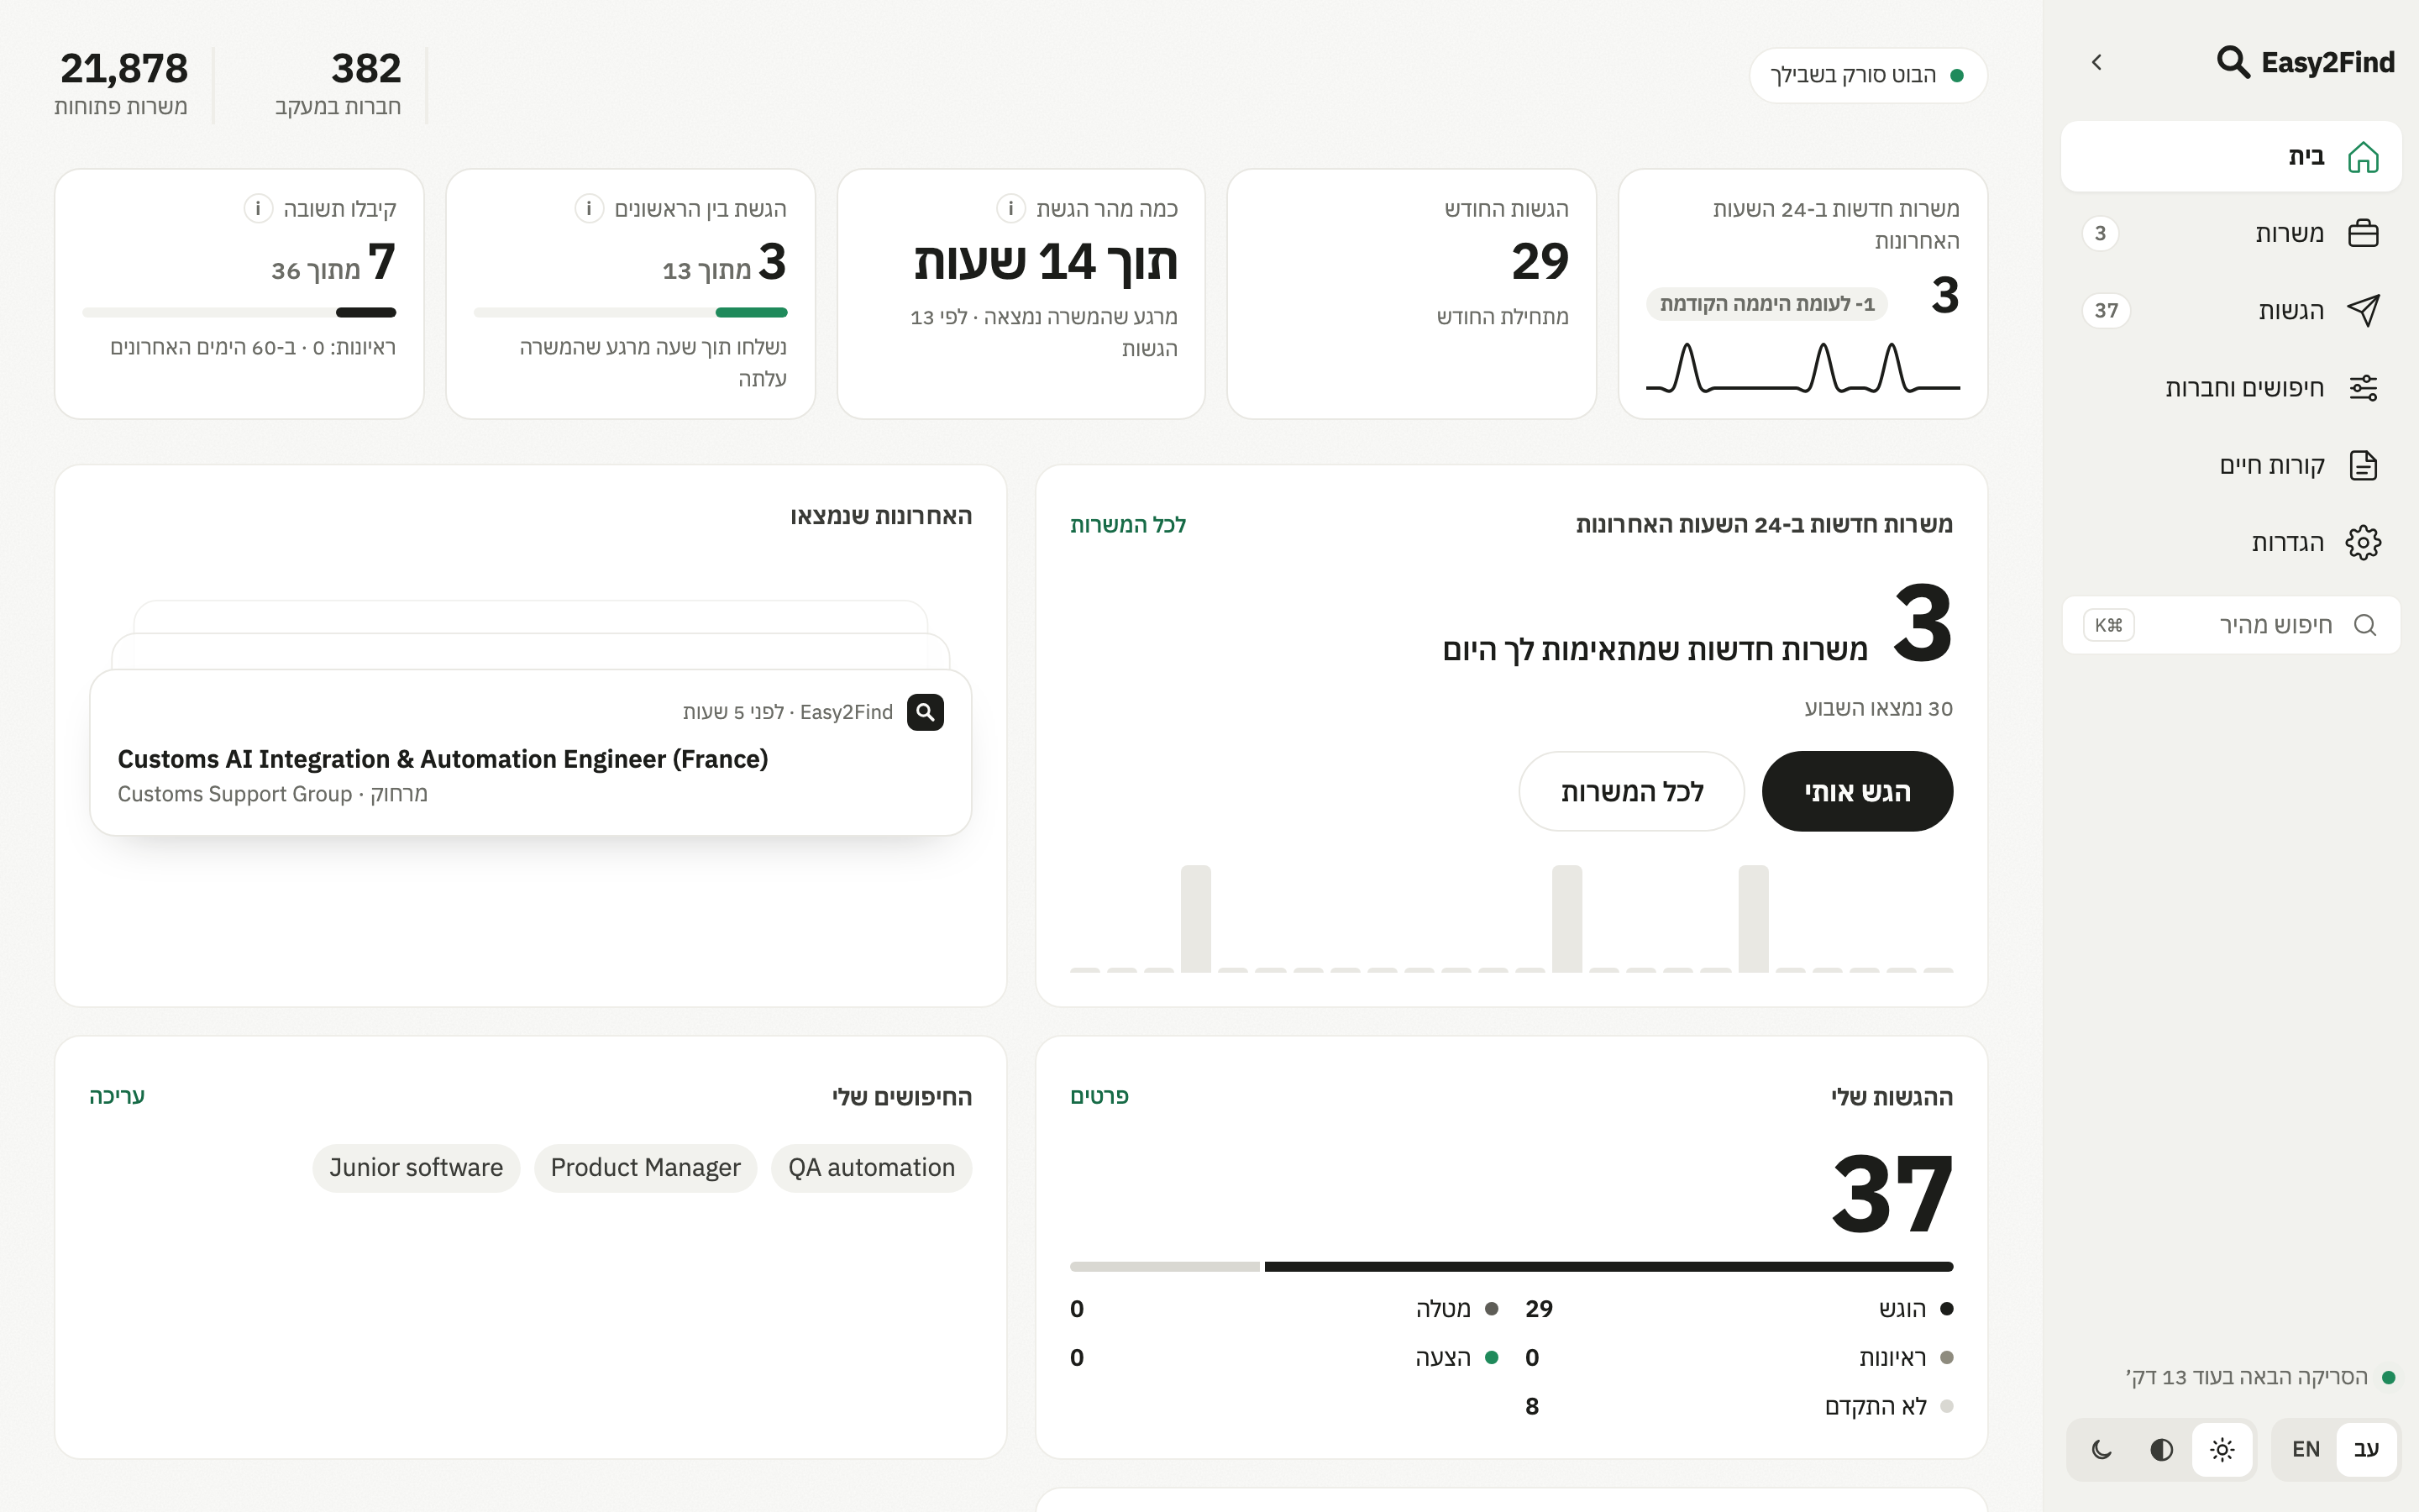This screenshot has height=1512, width=2419.
Task: Click the הבוט סורק בשבילך status pill
Action: point(1867,75)
